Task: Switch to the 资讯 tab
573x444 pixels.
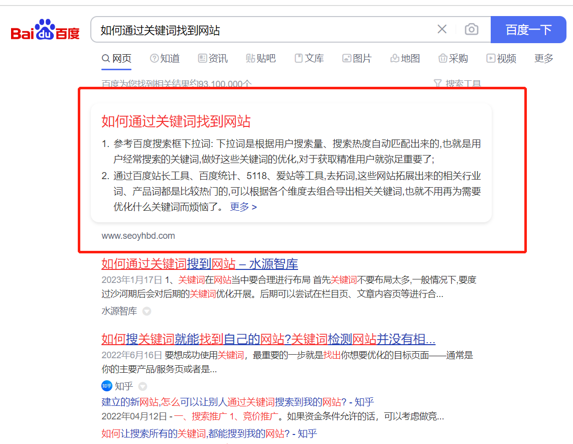Action: coord(213,59)
